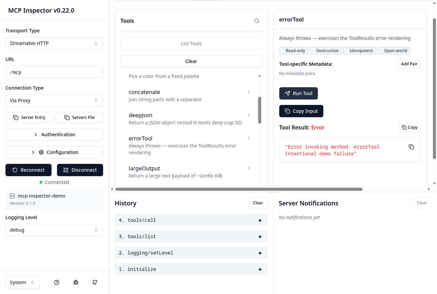437x294 pixels.
Task: Disconnect from the server
Action: point(80,170)
